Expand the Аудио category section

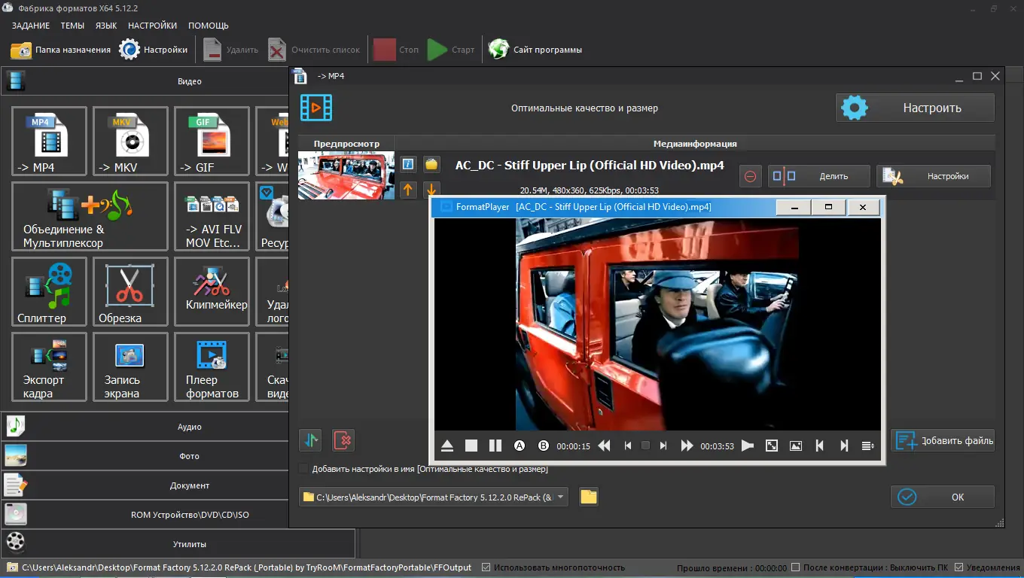pyautogui.click(x=189, y=427)
